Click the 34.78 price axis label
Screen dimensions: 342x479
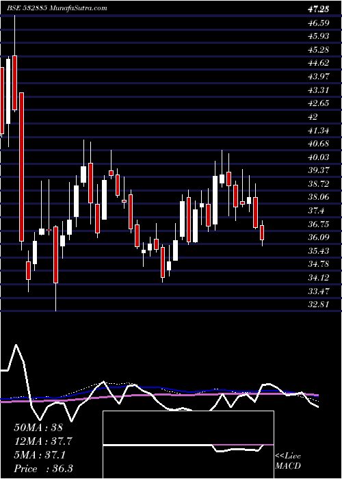(x=319, y=265)
